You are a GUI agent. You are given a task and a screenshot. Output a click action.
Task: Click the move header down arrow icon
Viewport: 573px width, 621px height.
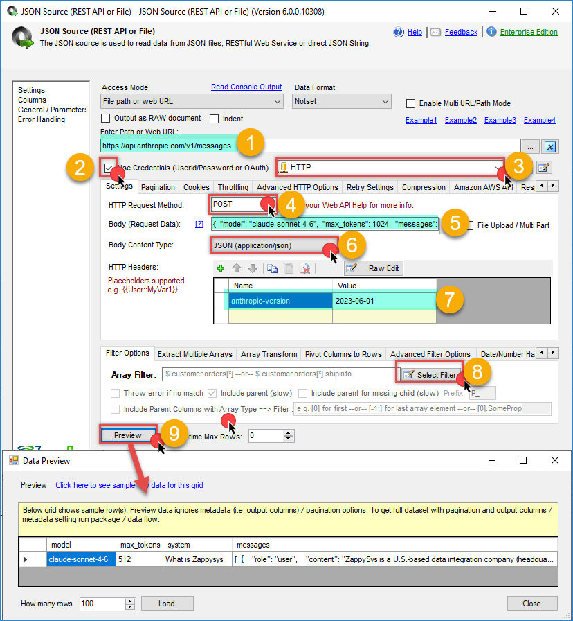[252, 268]
